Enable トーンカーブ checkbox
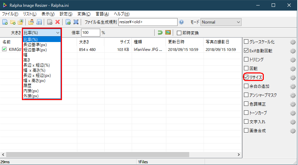 pos(246,113)
